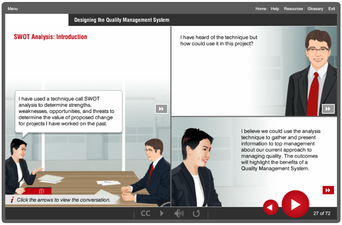
Task: Go back with the red previous arrow button
Action: 270,207
